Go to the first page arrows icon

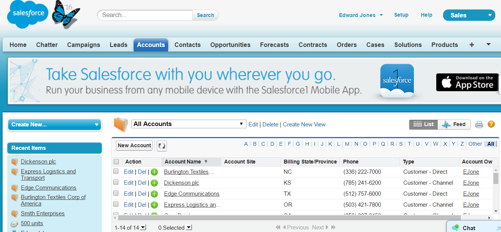(279, 227)
